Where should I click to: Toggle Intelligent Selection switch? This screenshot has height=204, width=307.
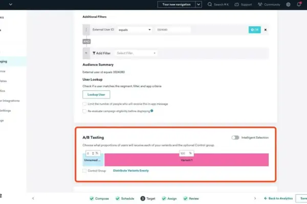(235, 137)
